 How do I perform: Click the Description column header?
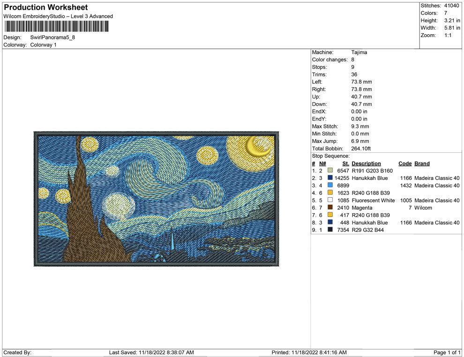pyautogui.click(x=366, y=164)
